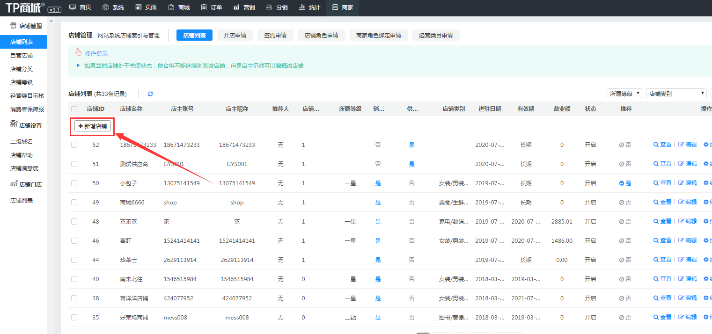Click the refresh icon beside 店铺列表 record count

[x=150, y=94]
